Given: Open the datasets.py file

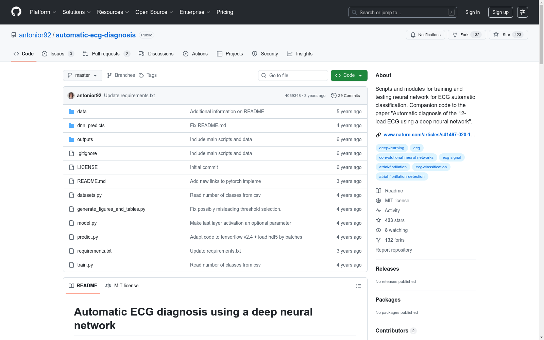Looking at the screenshot, I should (89, 195).
